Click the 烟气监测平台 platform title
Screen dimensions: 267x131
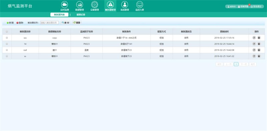[x=20, y=6]
